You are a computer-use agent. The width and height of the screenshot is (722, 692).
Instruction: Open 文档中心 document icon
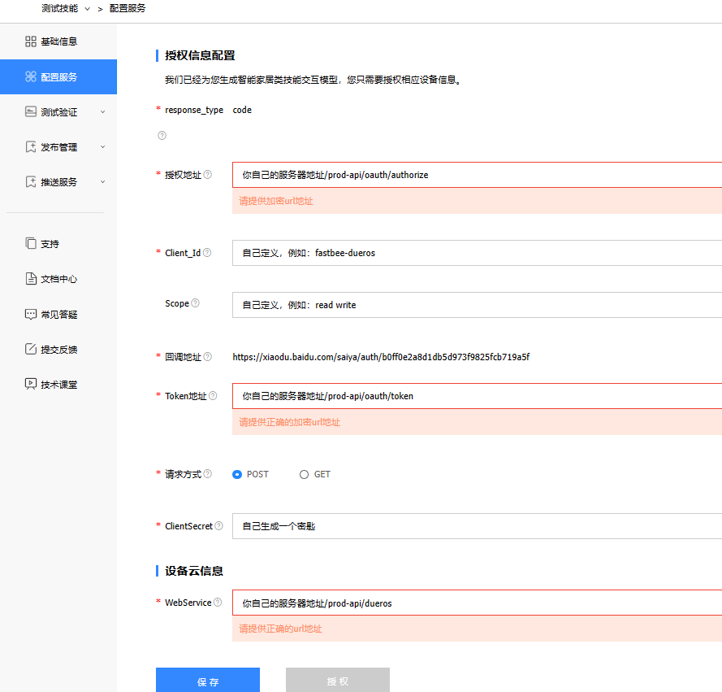pos(31,279)
